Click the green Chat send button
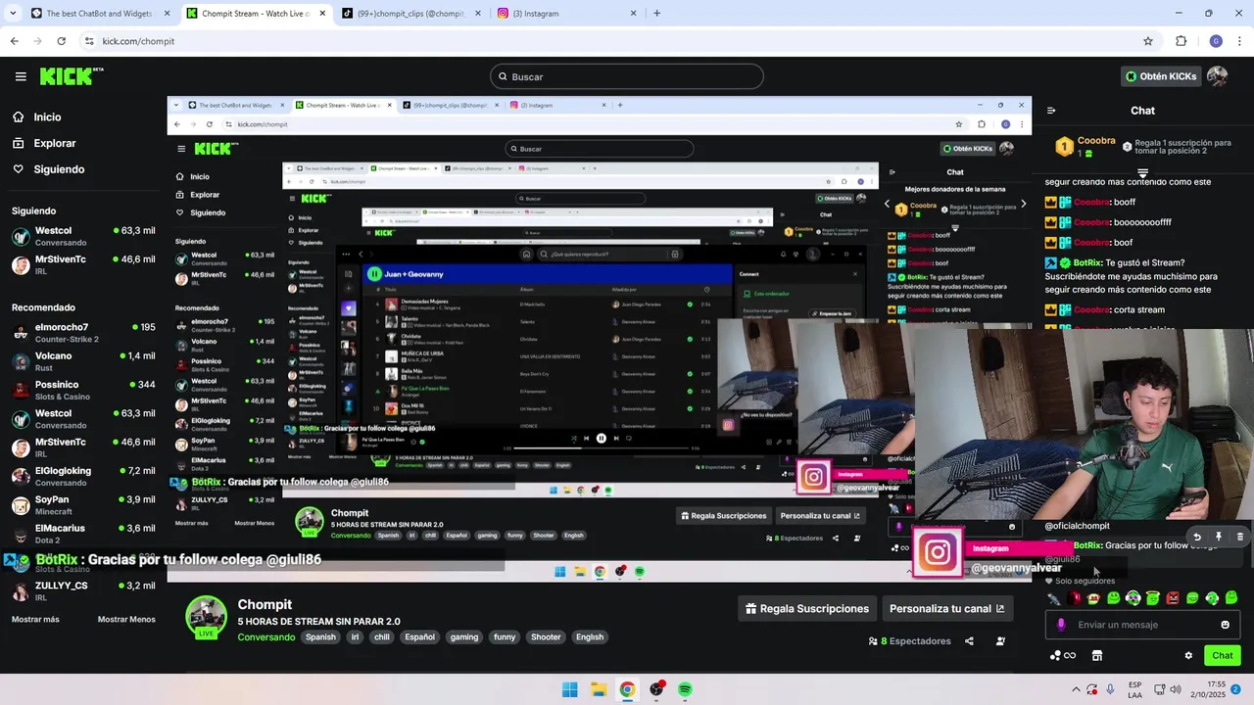Screen dimensions: 1254x705 pos(1223,655)
